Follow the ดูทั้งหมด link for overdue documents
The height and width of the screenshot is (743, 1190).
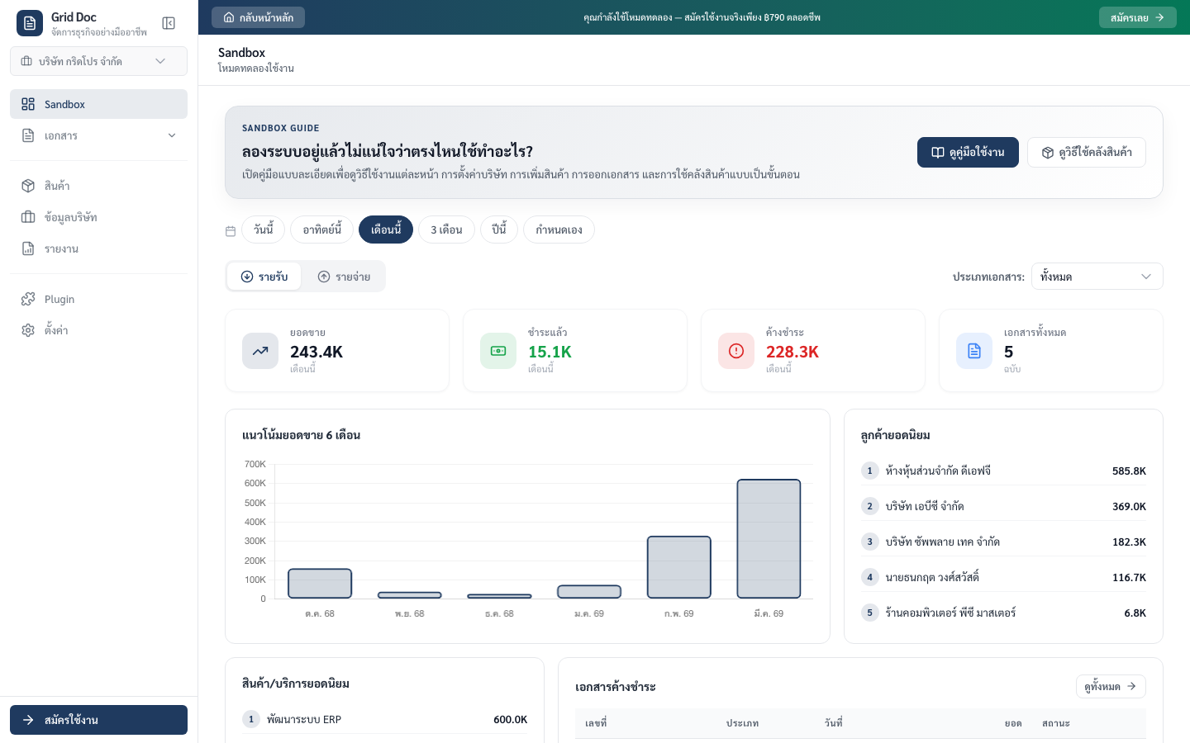pyautogui.click(x=1111, y=686)
